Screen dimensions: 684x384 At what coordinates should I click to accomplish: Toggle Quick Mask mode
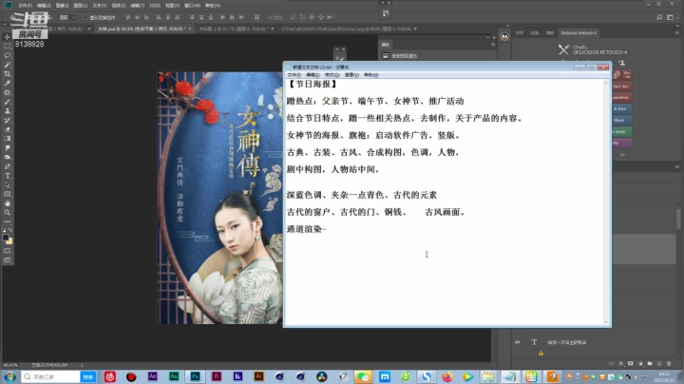pos(7,251)
